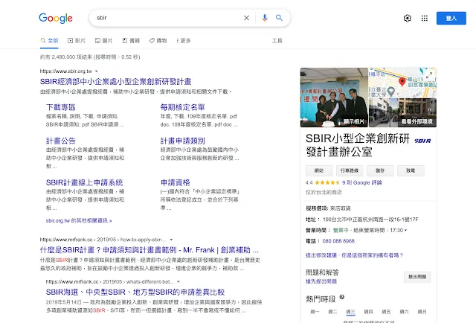
Task: Open the help icon beside 熱門時段
Action: click(342, 297)
